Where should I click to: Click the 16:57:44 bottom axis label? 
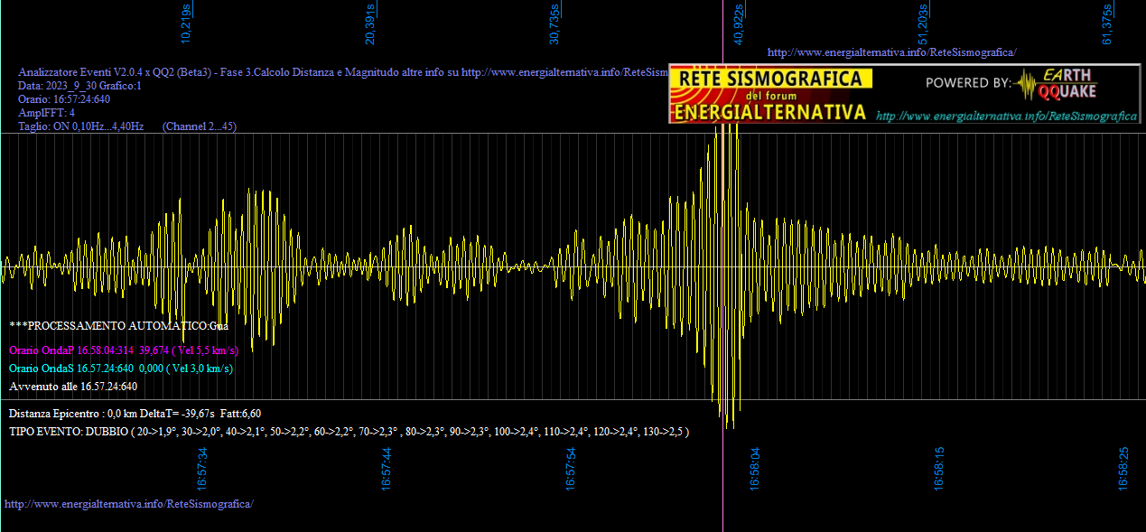click(387, 469)
